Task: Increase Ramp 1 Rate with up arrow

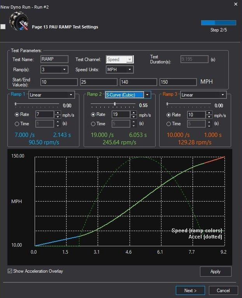Action: coord(58,113)
